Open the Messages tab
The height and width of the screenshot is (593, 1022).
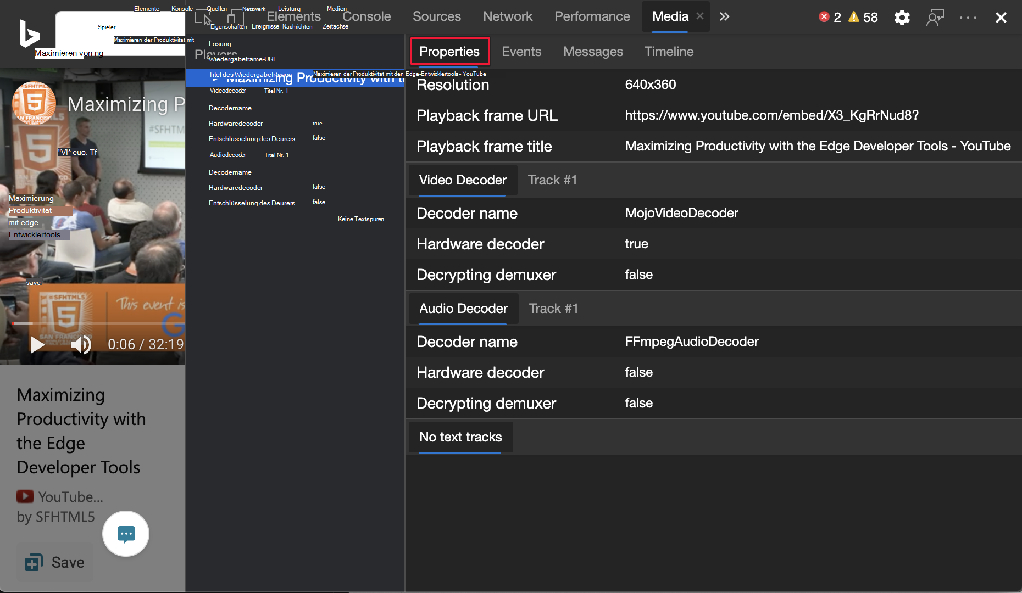click(x=593, y=52)
